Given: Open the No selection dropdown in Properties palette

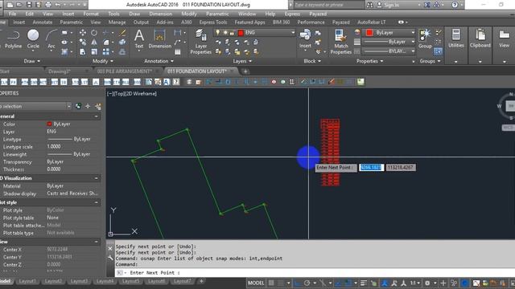Looking at the screenshot, I should (x=68, y=106).
